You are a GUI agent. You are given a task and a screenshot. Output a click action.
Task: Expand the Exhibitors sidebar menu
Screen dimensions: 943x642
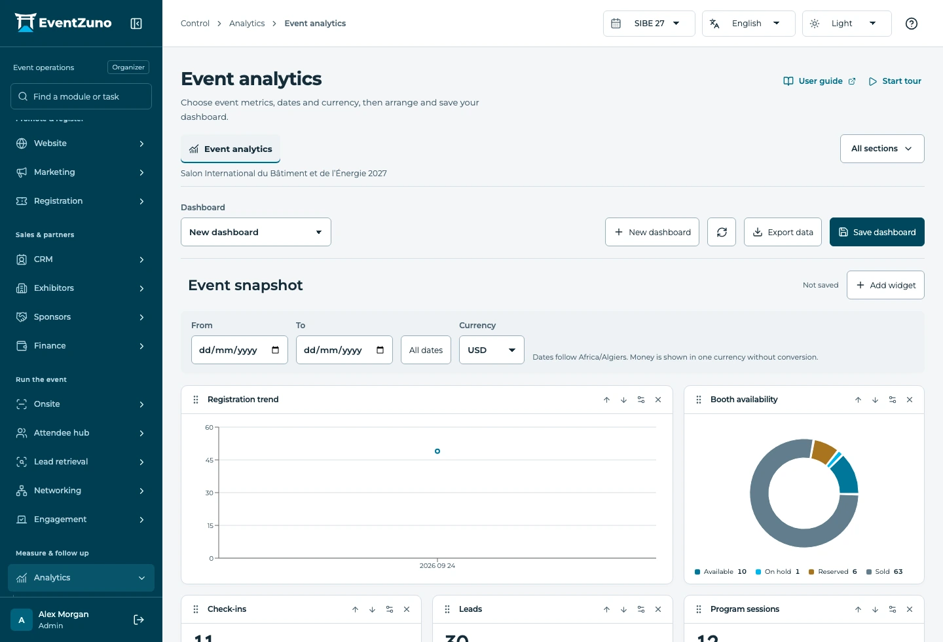tap(81, 288)
